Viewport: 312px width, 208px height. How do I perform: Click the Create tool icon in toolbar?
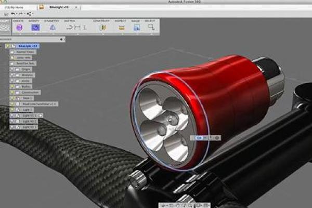(19, 28)
